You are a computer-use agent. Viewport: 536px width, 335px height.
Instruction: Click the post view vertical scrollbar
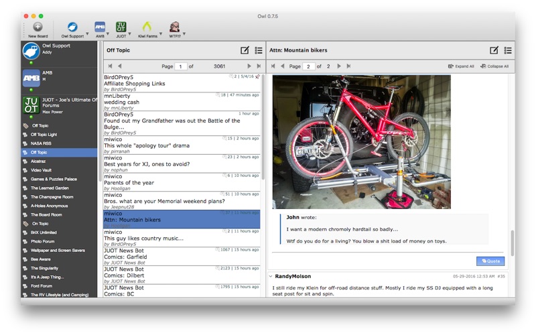click(512, 243)
